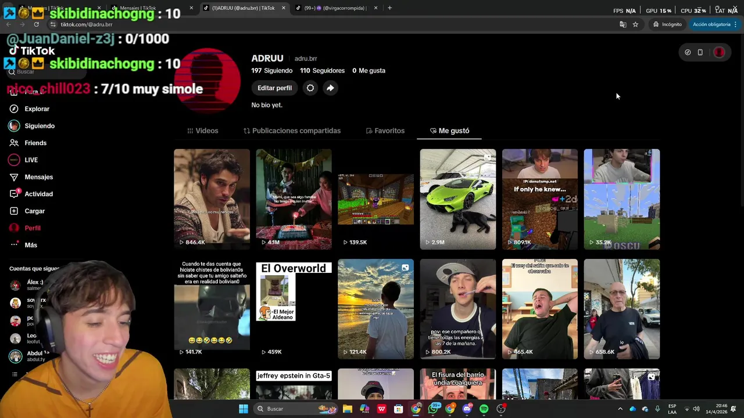Open Spotify from the taskbar

point(484,409)
